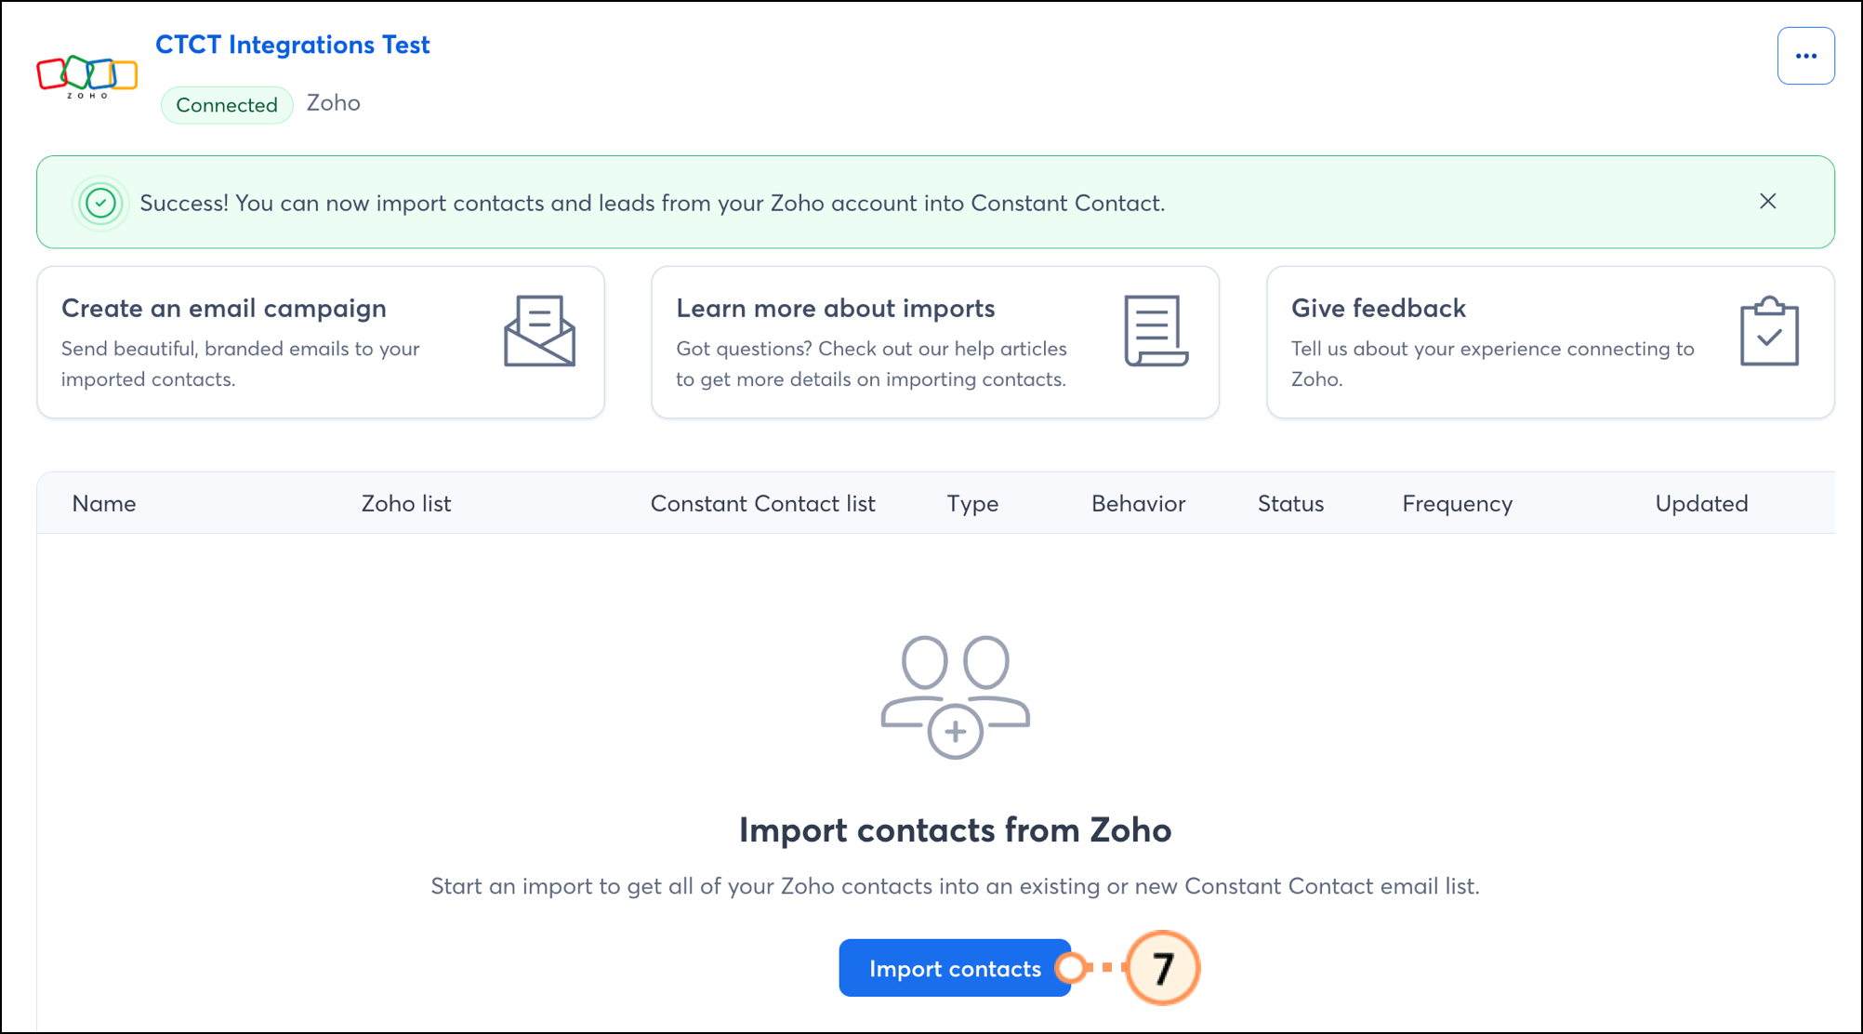Click the Zoho logo icon
The image size is (1863, 1034).
point(86,75)
